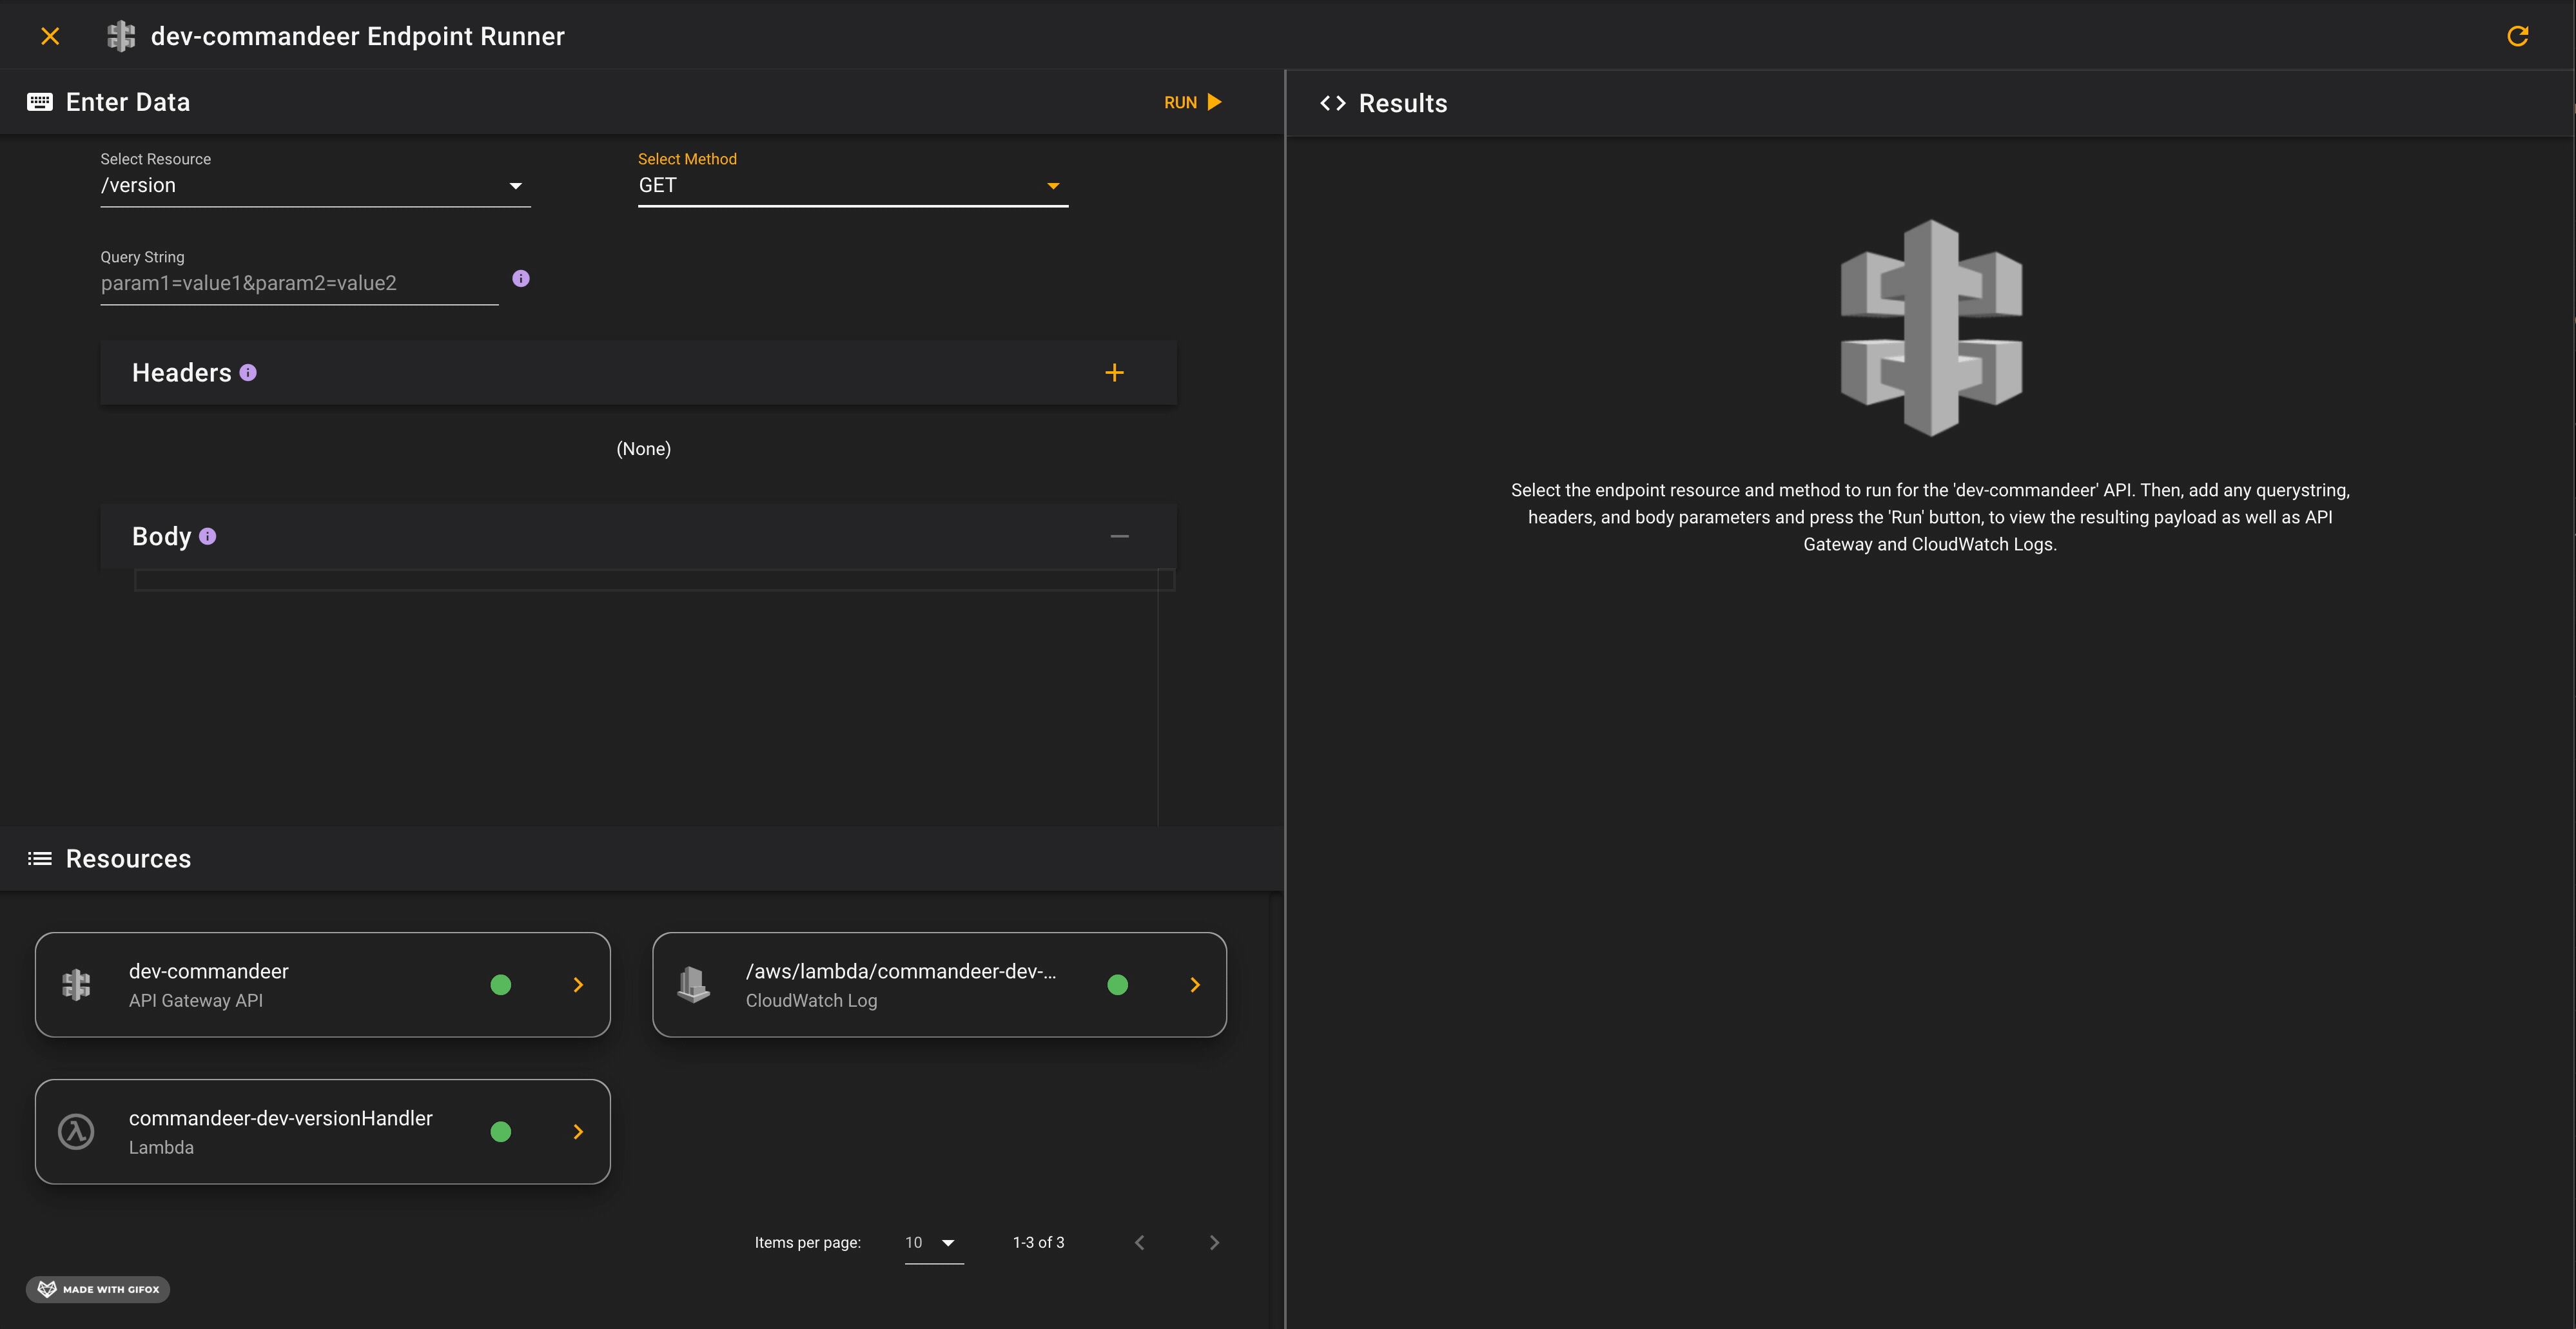The image size is (2576, 1329).
Task: Click the 'API Gateway API' subtitle
Action: (196, 1001)
